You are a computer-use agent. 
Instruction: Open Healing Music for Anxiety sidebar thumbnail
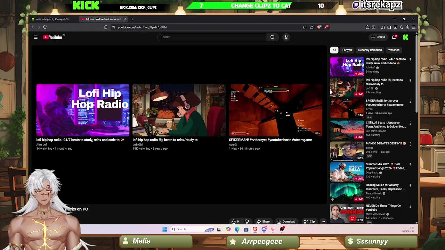(347, 192)
